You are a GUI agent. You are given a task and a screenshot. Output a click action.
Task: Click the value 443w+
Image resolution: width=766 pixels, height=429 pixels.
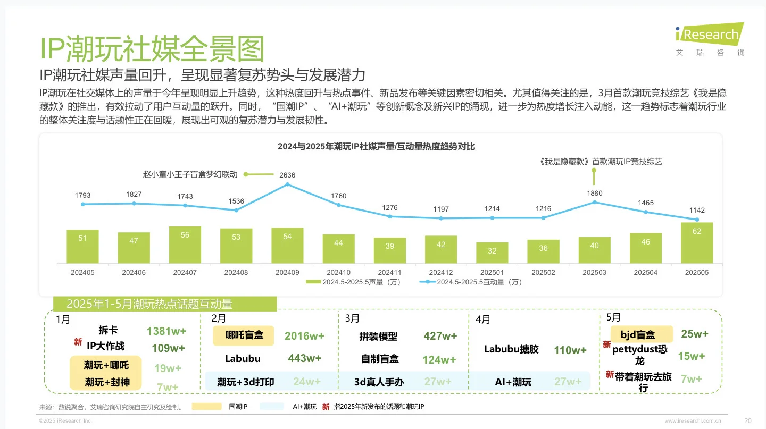click(305, 358)
